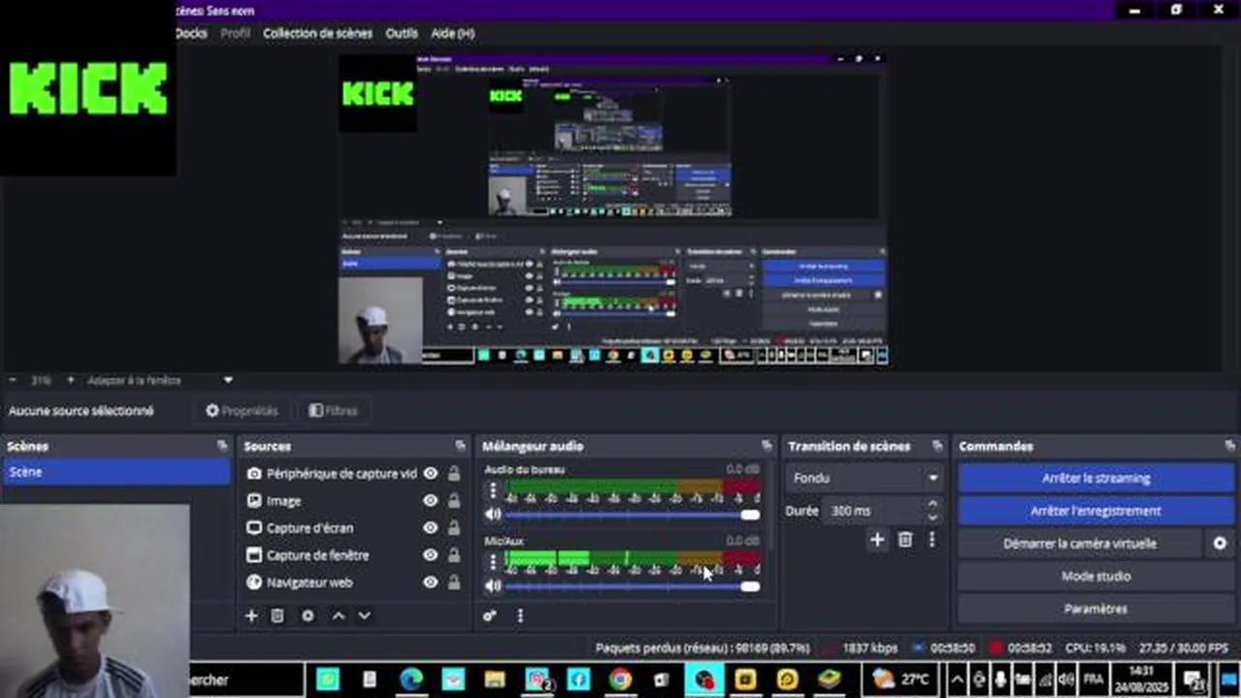
Task: Hide the Navigateur web source
Action: 430,583
